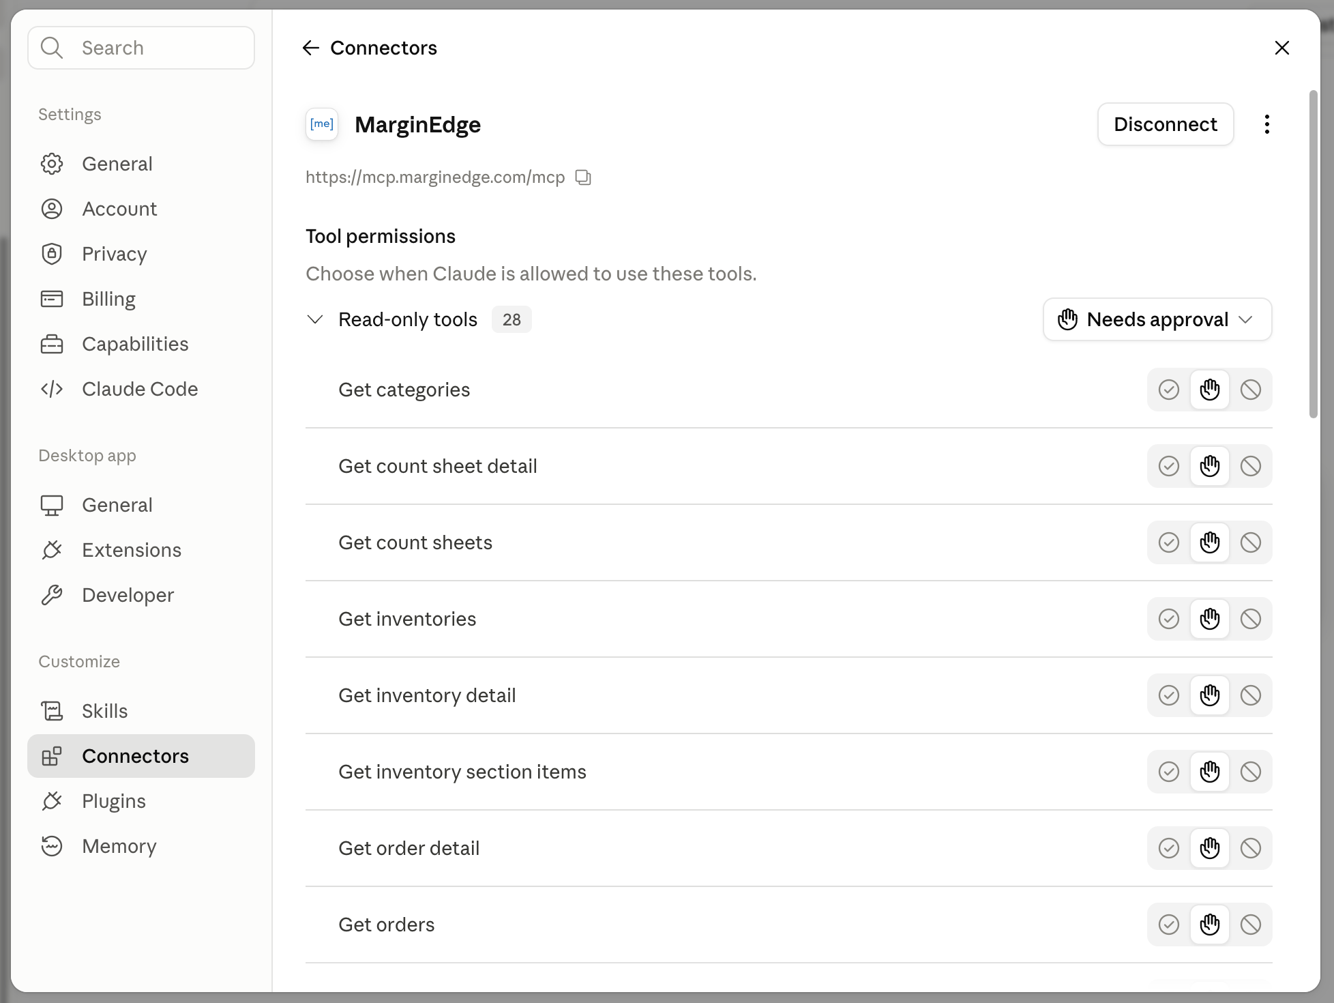Viewport: 1334px width, 1003px height.
Task: Click the MarginEdge [me] logo icon
Action: pos(322,124)
